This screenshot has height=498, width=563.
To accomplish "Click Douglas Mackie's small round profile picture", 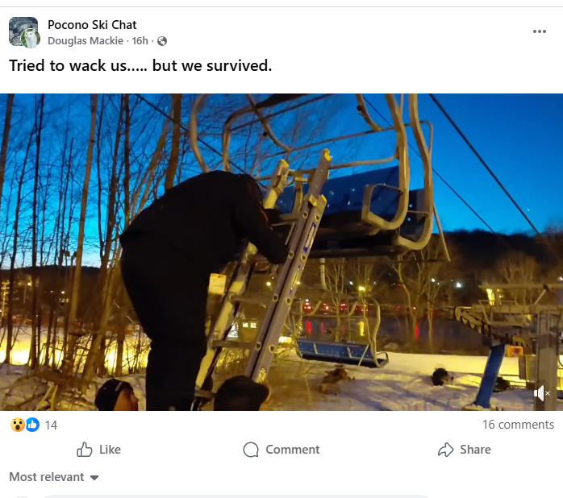I will [x=31, y=39].
